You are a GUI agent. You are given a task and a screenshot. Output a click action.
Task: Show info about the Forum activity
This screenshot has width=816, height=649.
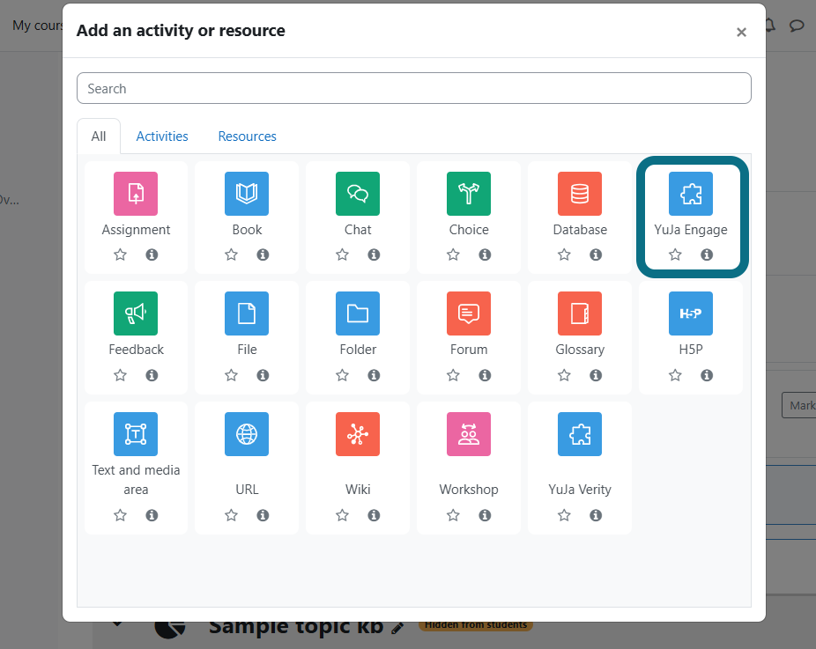[x=485, y=375]
